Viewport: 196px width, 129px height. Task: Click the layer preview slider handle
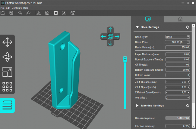point(125,60)
